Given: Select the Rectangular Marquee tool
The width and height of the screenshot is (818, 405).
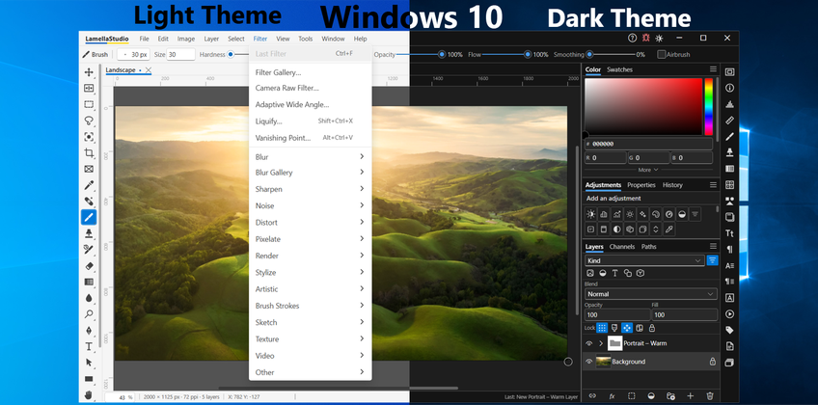Looking at the screenshot, I should tap(89, 104).
